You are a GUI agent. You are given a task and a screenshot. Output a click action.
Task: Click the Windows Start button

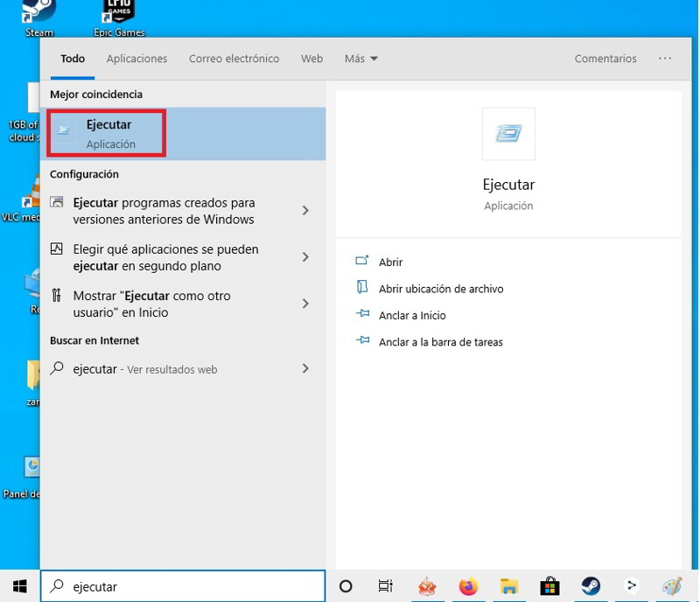point(19,585)
